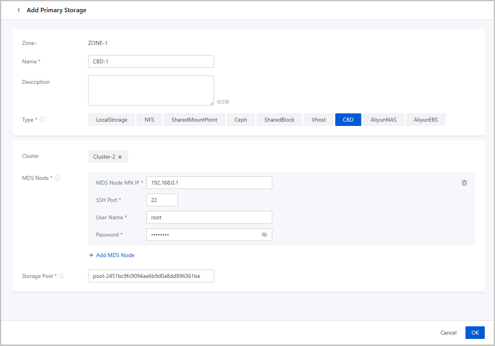Click the Storage Pool field
495x346 pixels.
151,276
